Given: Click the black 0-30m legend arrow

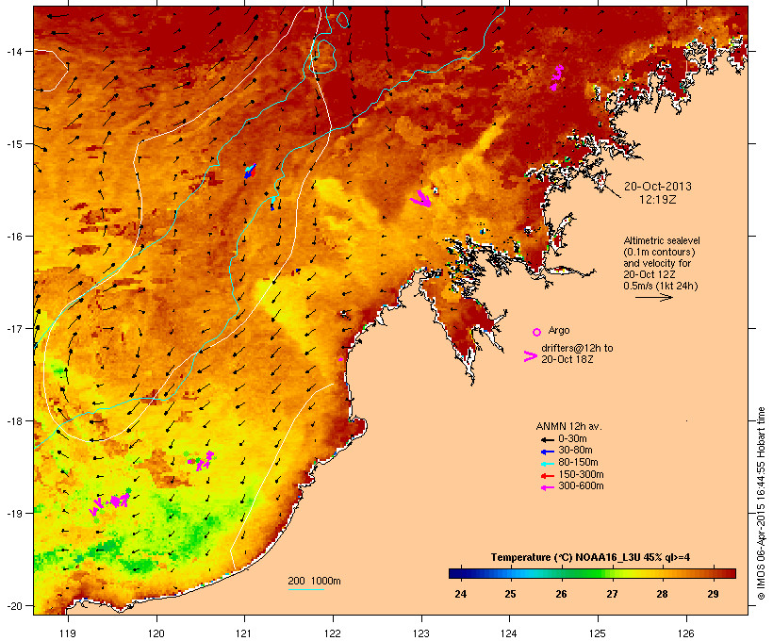Looking at the screenshot, I should pyautogui.click(x=547, y=439).
